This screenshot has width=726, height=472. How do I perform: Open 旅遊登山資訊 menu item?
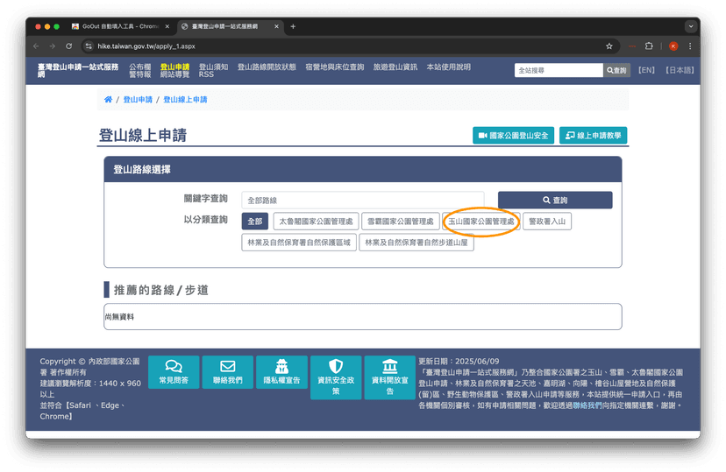click(395, 67)
